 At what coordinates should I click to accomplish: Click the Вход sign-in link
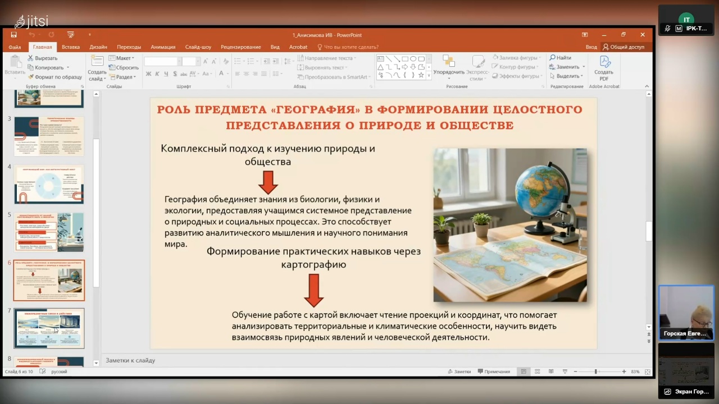[x=591, y=47]
